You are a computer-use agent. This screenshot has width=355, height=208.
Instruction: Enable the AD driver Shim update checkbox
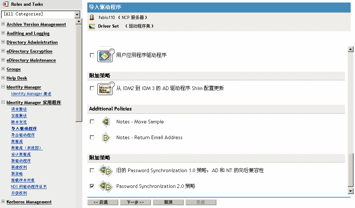click(92, 88)
